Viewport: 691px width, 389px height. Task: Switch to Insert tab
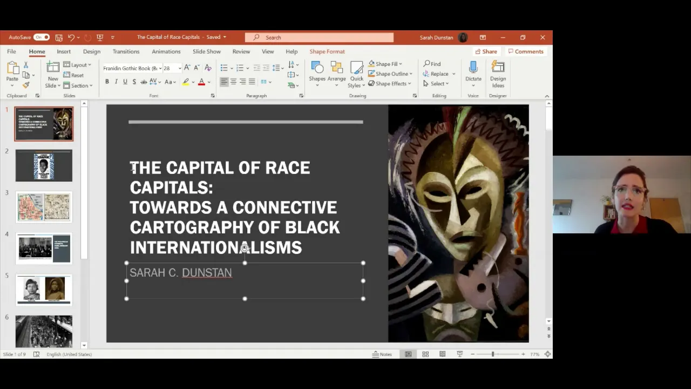click(x=64, y=51)
